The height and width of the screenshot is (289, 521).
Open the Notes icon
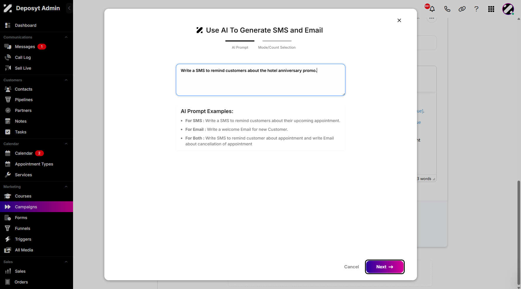8,121
